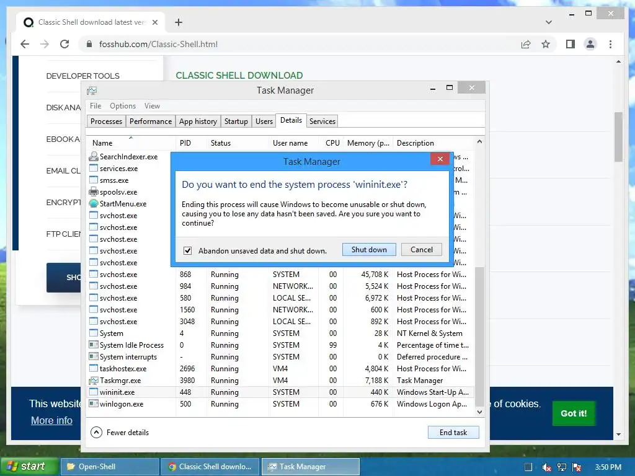Click browser page vertical scrollbar thumb
635x476 pixels.
coord(618,137)
